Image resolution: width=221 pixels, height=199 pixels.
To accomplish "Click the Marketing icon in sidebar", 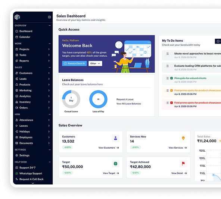I will [x=17, y=90].
